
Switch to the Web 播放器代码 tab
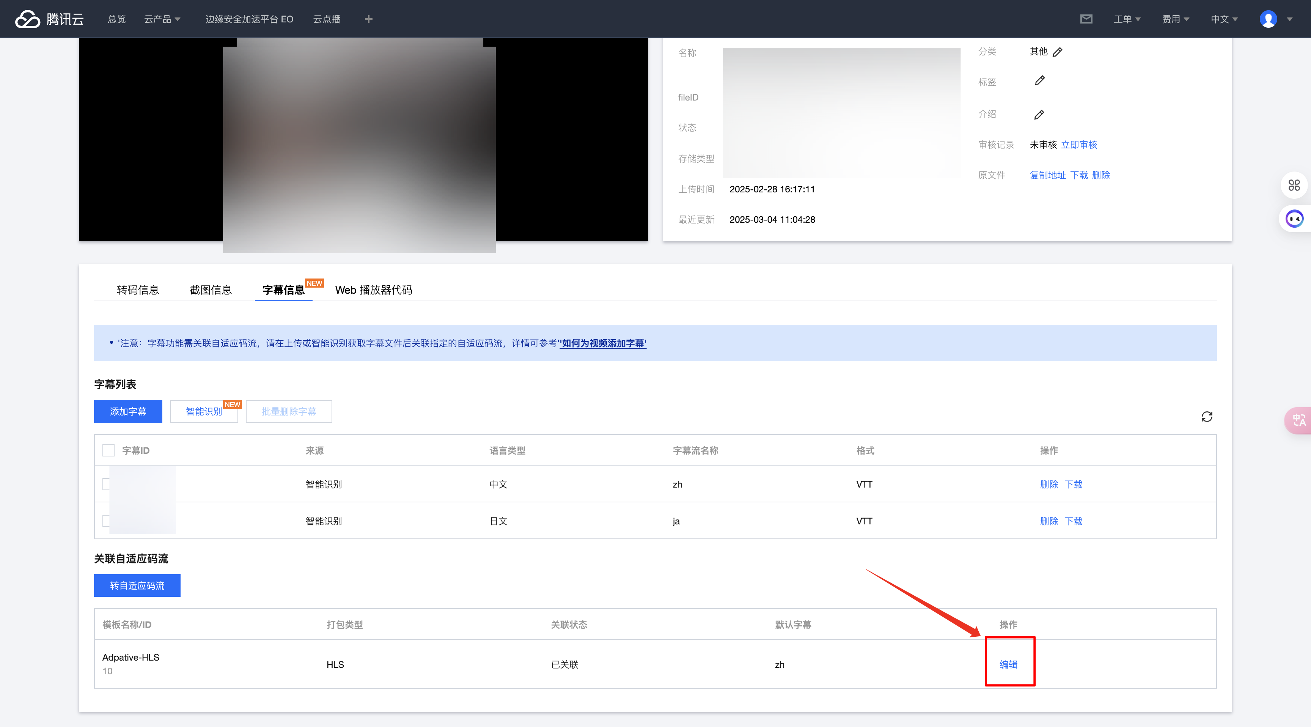[x=374, y=290]
